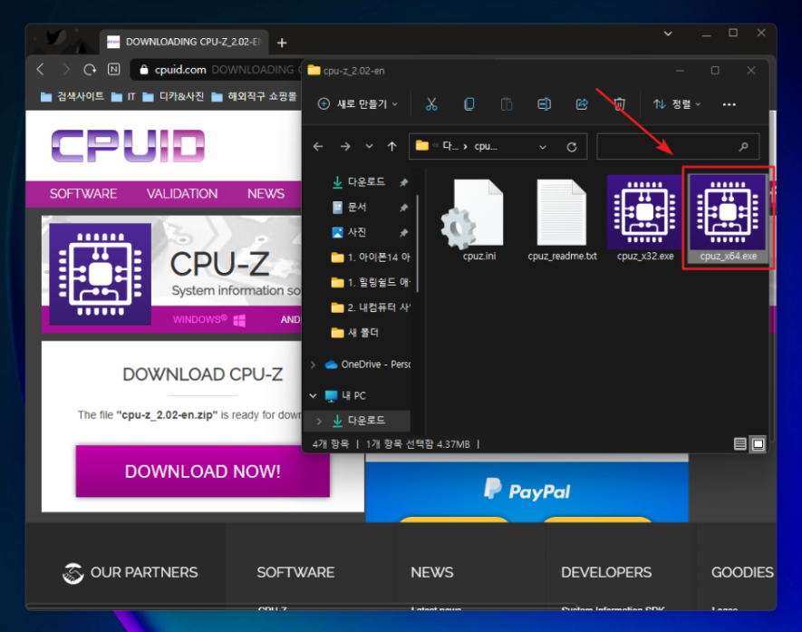Screen dimensions: 802x632
Task: Click the search magnifier icon in Explorer
Action: [x=744, y=147]
